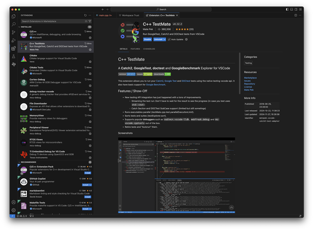Follow the Catch2 link in description
This screenshot has height=230, width=313.
click(159, 81)
